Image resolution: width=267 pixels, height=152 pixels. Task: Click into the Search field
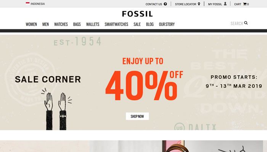click(237, 24)
